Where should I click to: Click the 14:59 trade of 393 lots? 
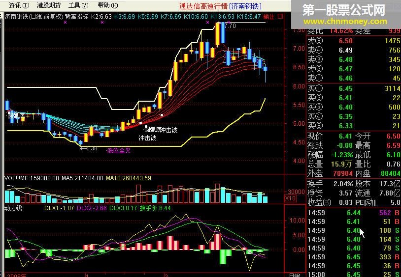click(354, 257)
